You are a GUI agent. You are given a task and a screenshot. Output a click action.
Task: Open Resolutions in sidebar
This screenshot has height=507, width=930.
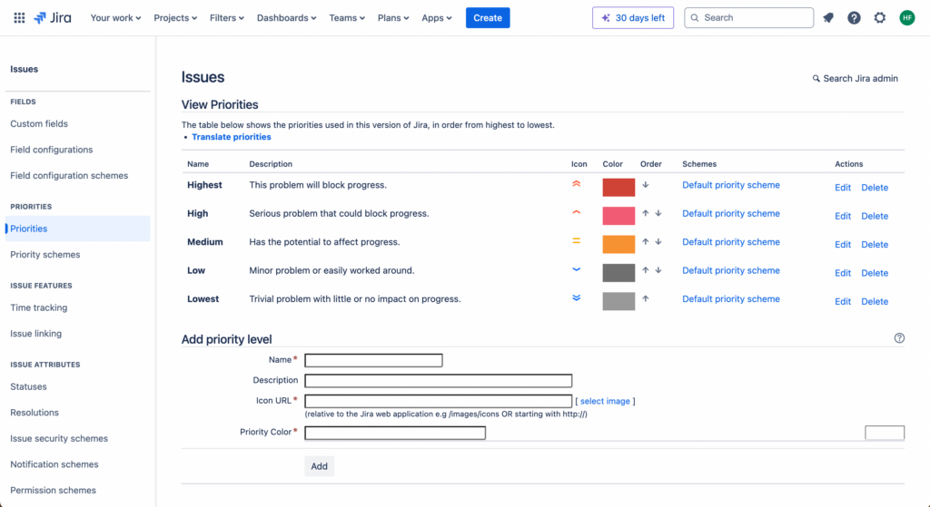pos(35,413)
